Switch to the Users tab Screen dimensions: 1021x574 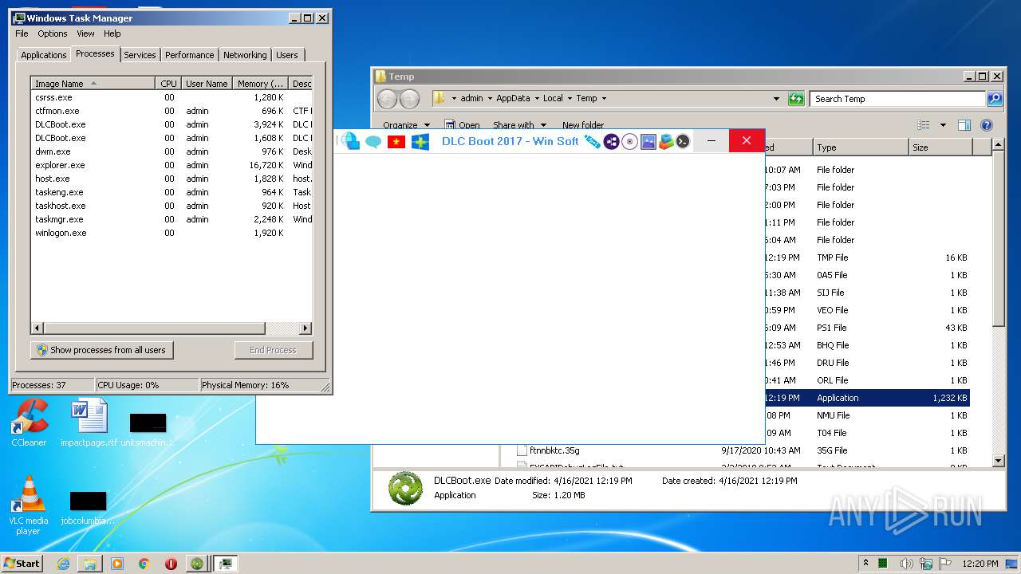287,55
